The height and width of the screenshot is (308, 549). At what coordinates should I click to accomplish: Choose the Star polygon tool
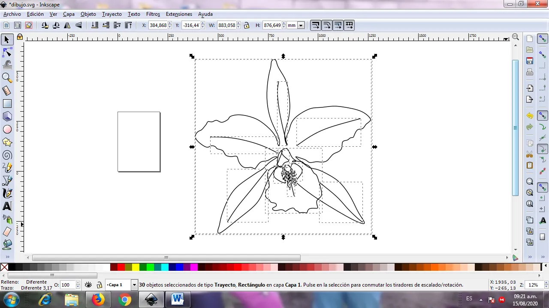coord(7,142)
